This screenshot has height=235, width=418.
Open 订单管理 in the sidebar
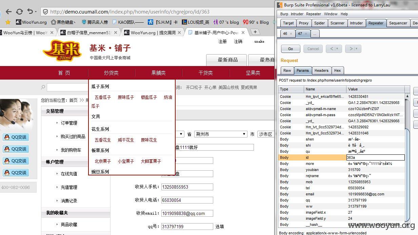(69, 123)
